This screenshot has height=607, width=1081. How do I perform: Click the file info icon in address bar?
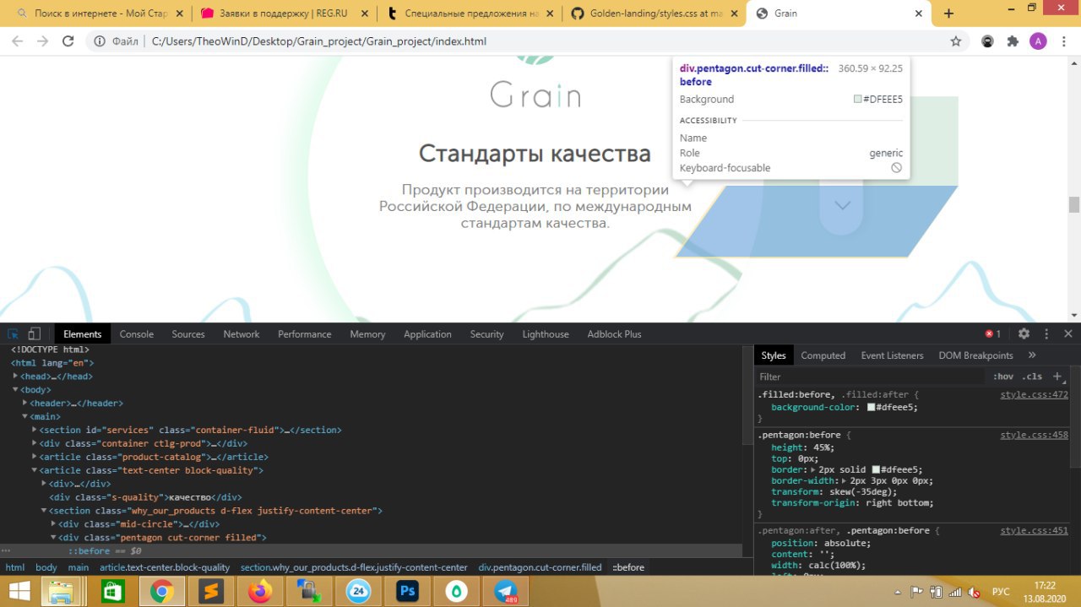[x=100, y=41]
